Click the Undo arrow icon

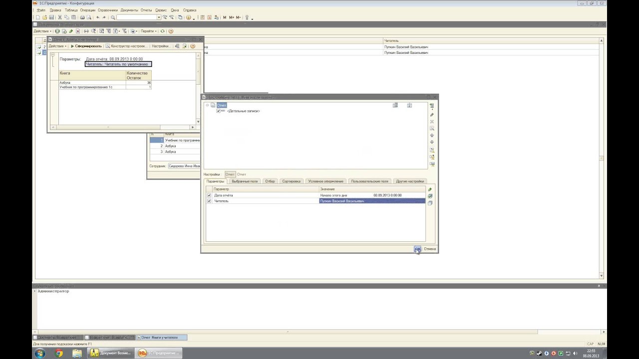[x=98, y=17]
